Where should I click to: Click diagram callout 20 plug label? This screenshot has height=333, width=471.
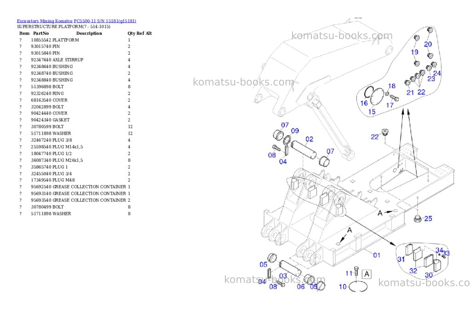428,45
